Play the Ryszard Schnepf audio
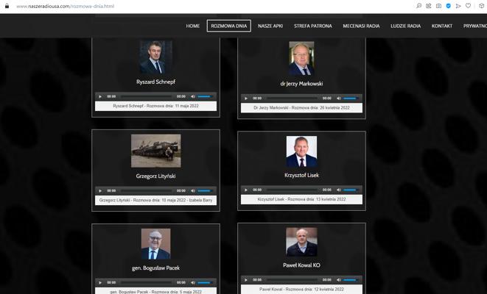This screenshot has width=487, height=294. click(x=100, y=97)
